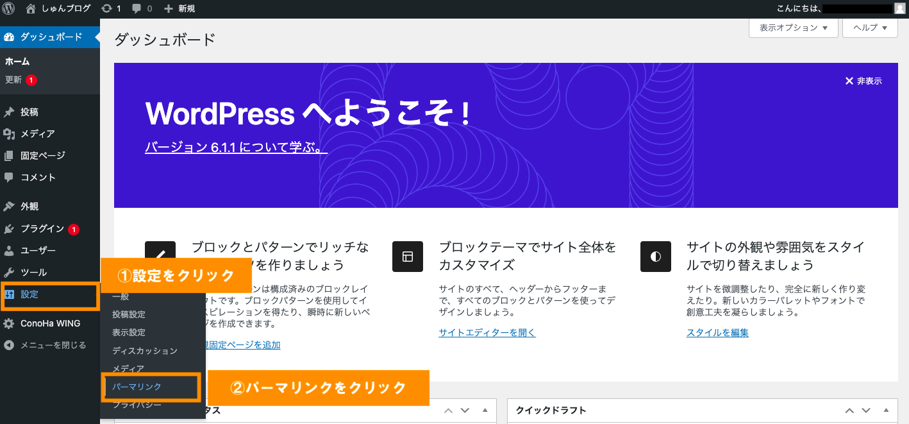Viewport: 909px width, 424px height.
Task: Click the 投稿 pin icon
Action: coord(9,112)
